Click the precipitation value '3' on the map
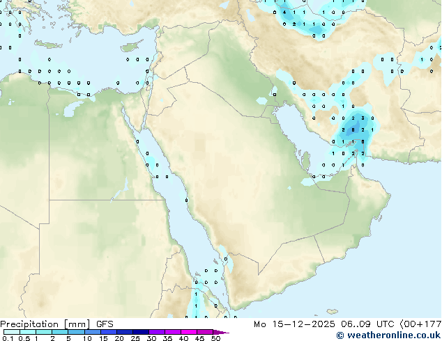 click(363, 118)
